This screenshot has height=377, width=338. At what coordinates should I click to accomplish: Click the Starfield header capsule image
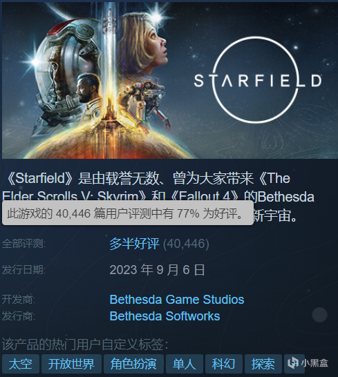[170, 80]
